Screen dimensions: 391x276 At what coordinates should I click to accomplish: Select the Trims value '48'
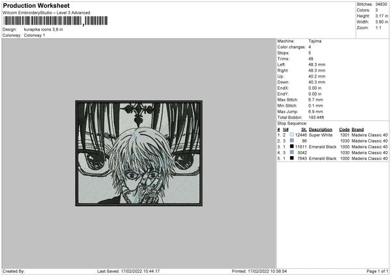click(311, 59)
